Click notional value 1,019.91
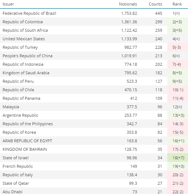 [x=129, y=56]
